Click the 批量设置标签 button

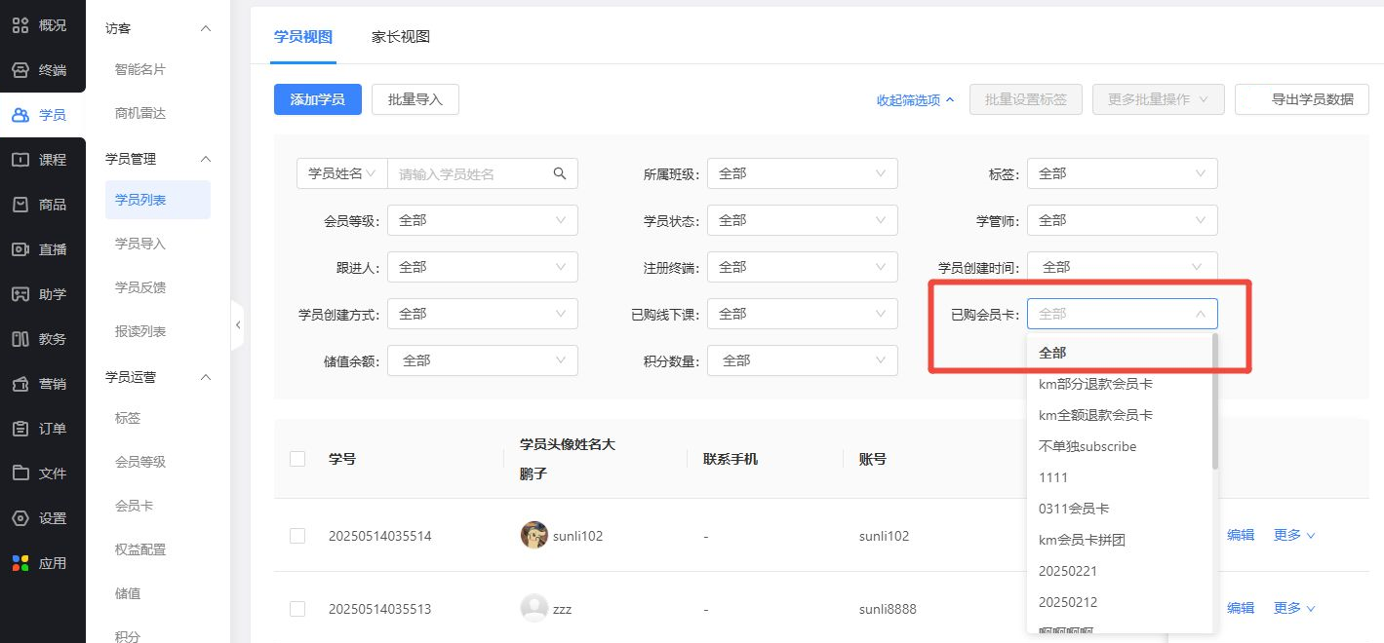[x=1025, y=99]
